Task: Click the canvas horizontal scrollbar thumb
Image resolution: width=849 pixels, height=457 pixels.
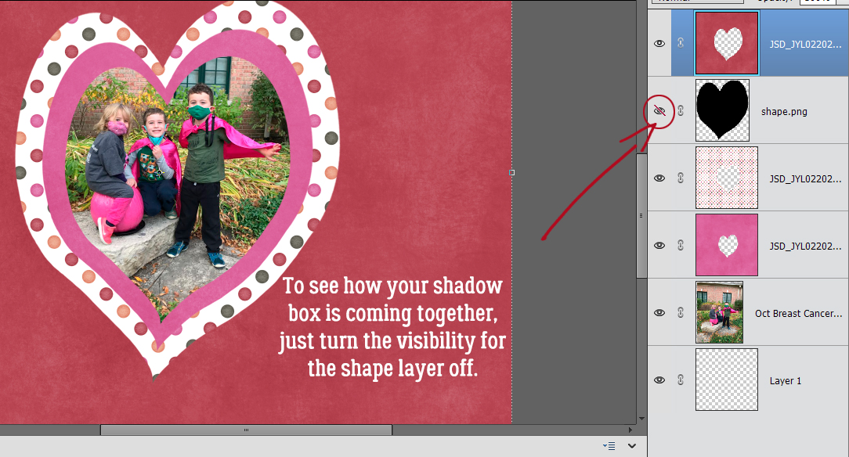Action: tap(246, 430)
